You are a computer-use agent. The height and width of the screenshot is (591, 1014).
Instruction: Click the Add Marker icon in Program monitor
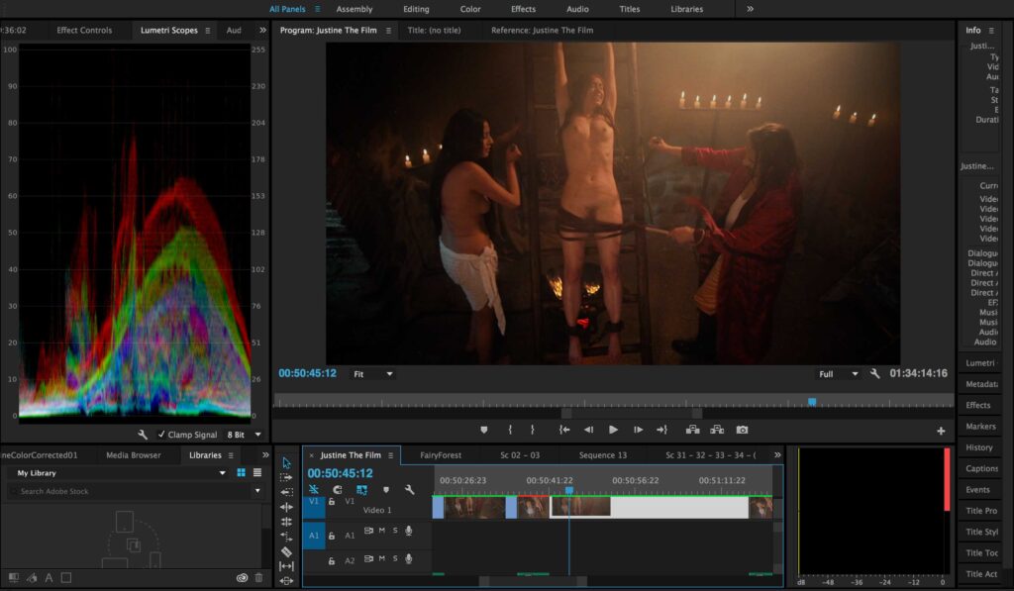[x=484, y=430]
